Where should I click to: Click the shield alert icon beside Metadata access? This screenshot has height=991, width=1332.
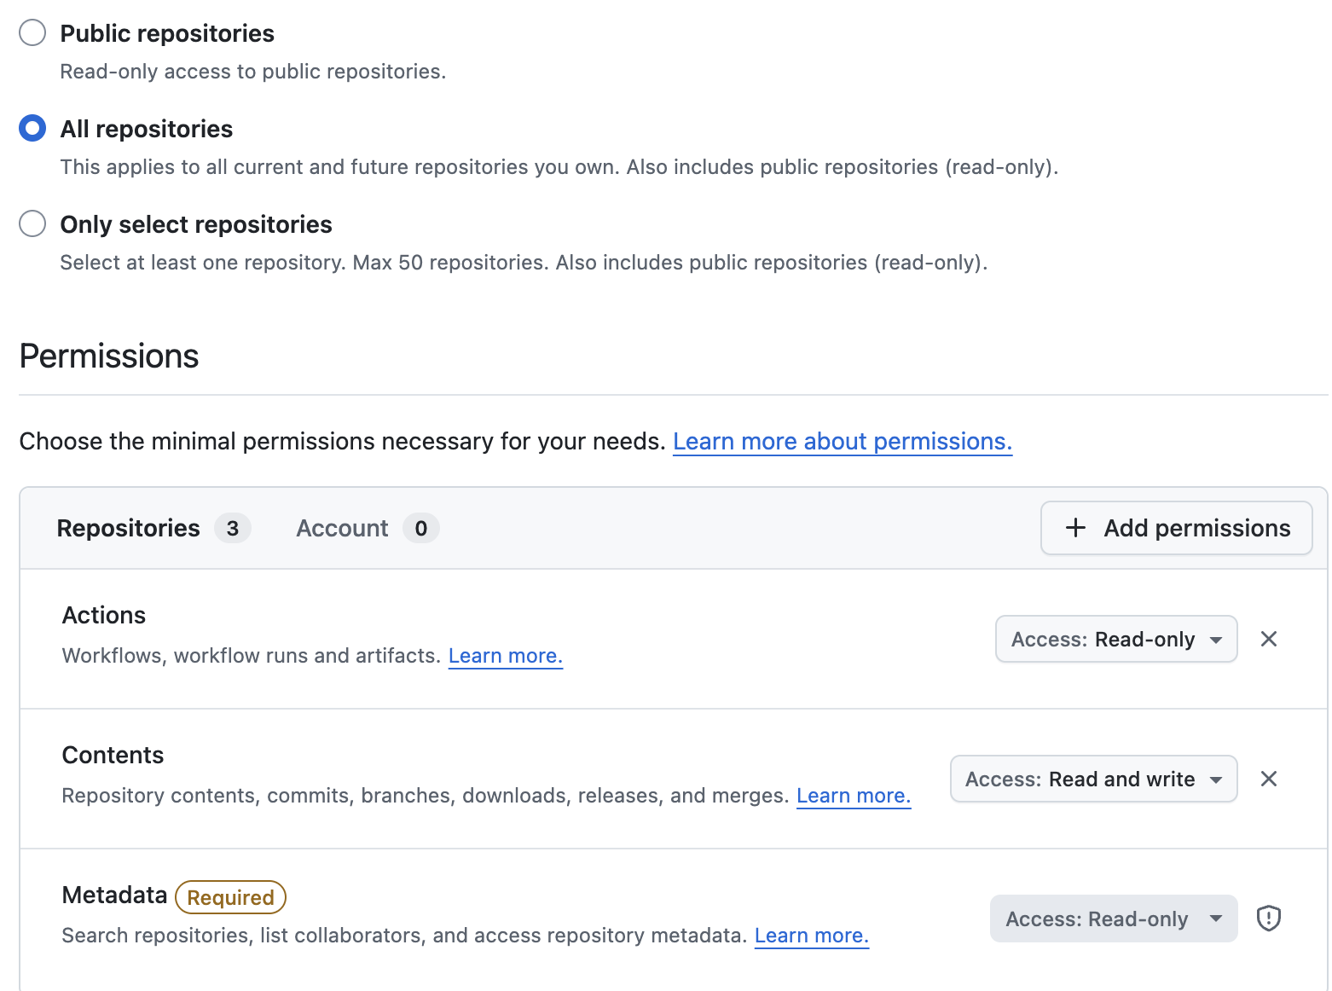[x=1269, y=919]
